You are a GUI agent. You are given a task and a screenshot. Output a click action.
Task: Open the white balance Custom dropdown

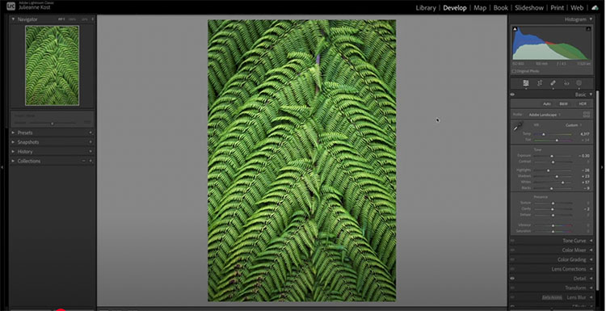click(574, 125)
